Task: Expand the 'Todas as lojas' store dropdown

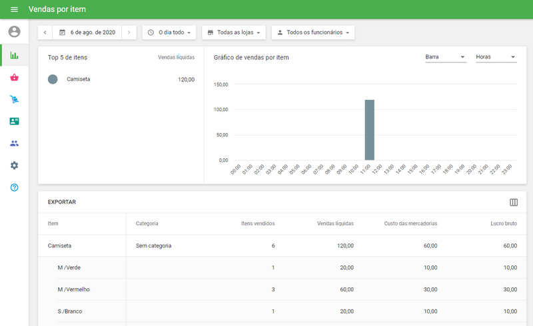Action: 233,32
